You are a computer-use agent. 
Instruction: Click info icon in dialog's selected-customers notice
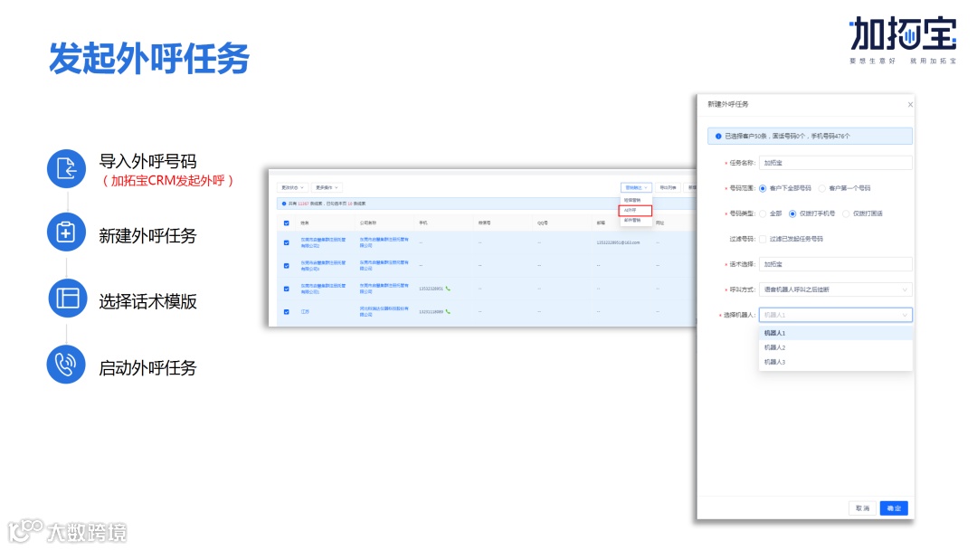(x=717, y=136)
